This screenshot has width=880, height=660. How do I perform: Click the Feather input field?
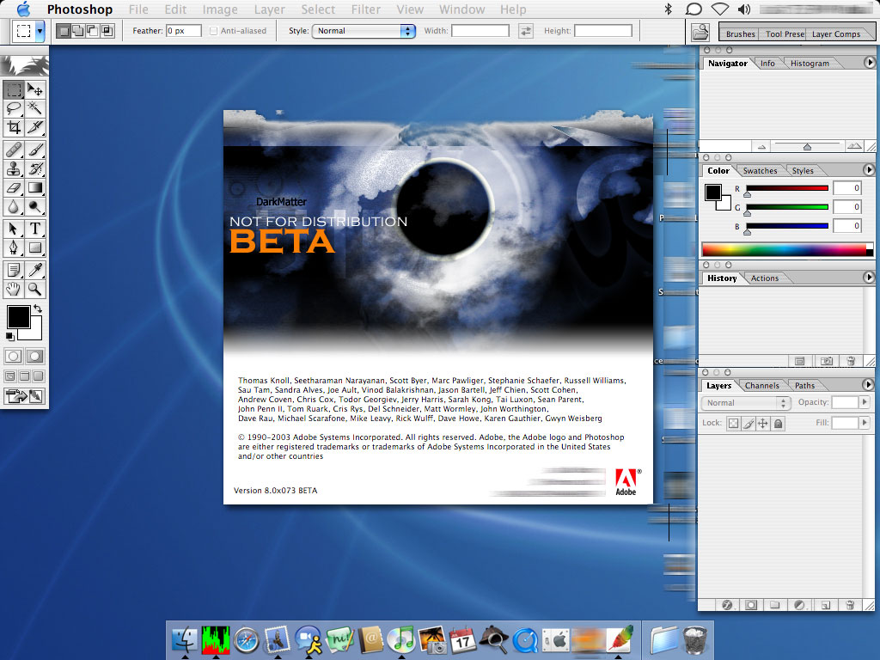click(x=184, y=31)
